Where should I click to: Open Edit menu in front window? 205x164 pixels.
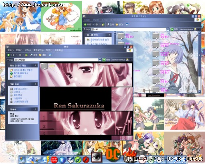[x=19, y=50]
